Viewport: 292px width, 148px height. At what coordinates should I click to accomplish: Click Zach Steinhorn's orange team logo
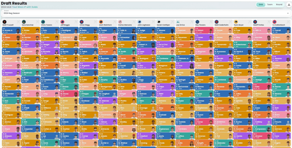(x=101, y=22)
